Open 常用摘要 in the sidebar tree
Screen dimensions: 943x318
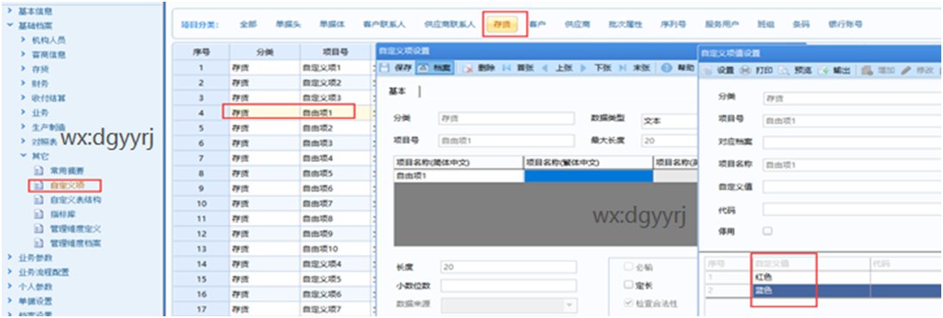click(x=66, y=171)
